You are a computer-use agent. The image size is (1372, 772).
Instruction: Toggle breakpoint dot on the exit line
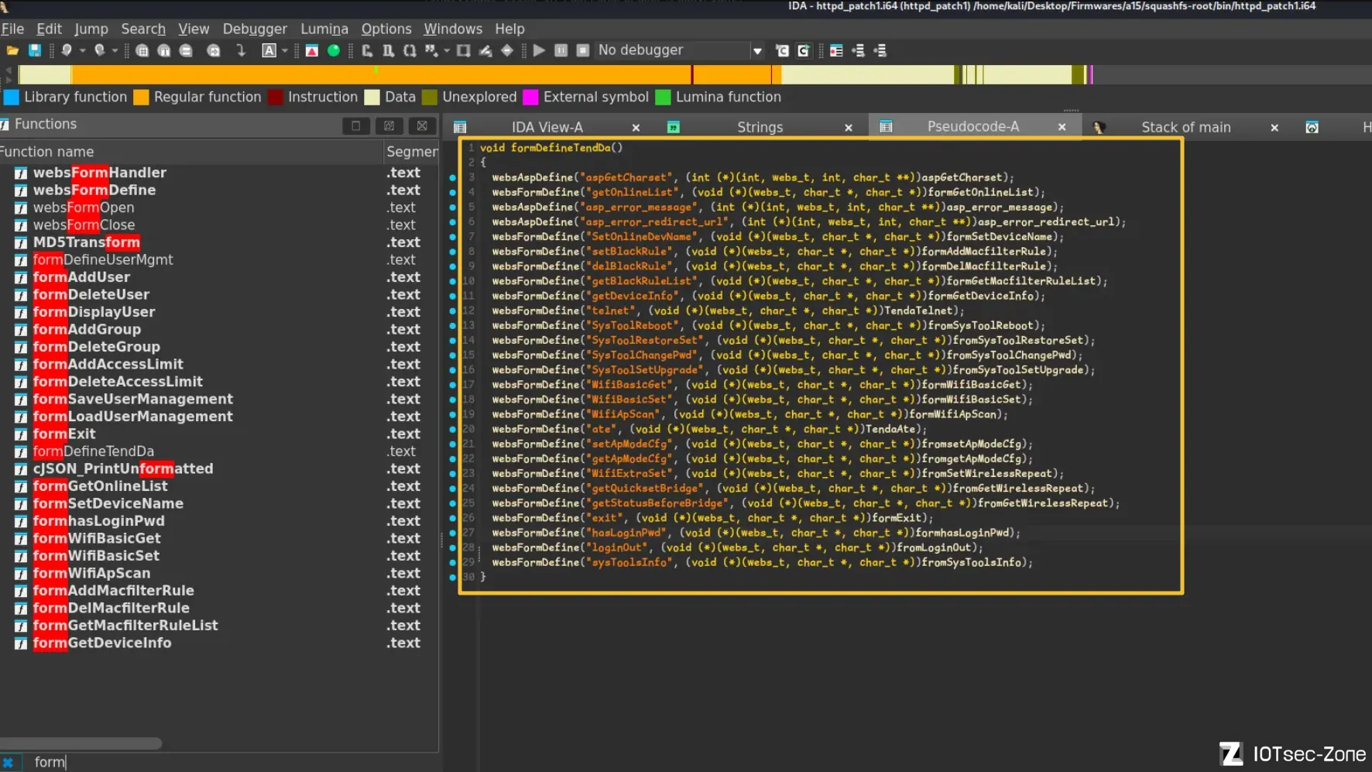coord(453,518)
